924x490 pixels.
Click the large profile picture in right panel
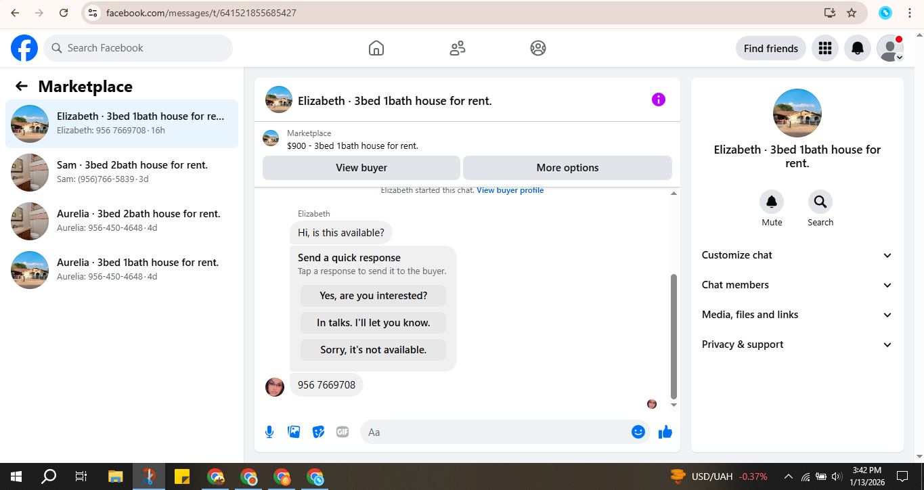pos(797,113)
